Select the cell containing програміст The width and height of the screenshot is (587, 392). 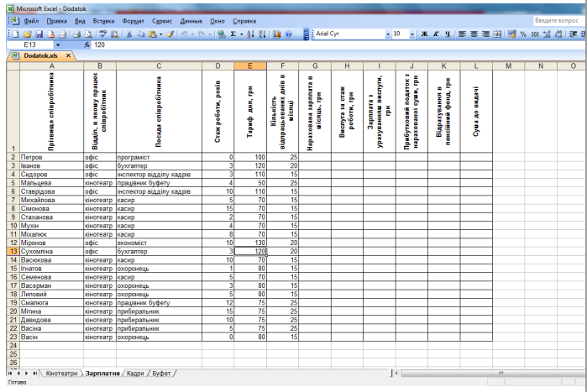tap(159, 157)
